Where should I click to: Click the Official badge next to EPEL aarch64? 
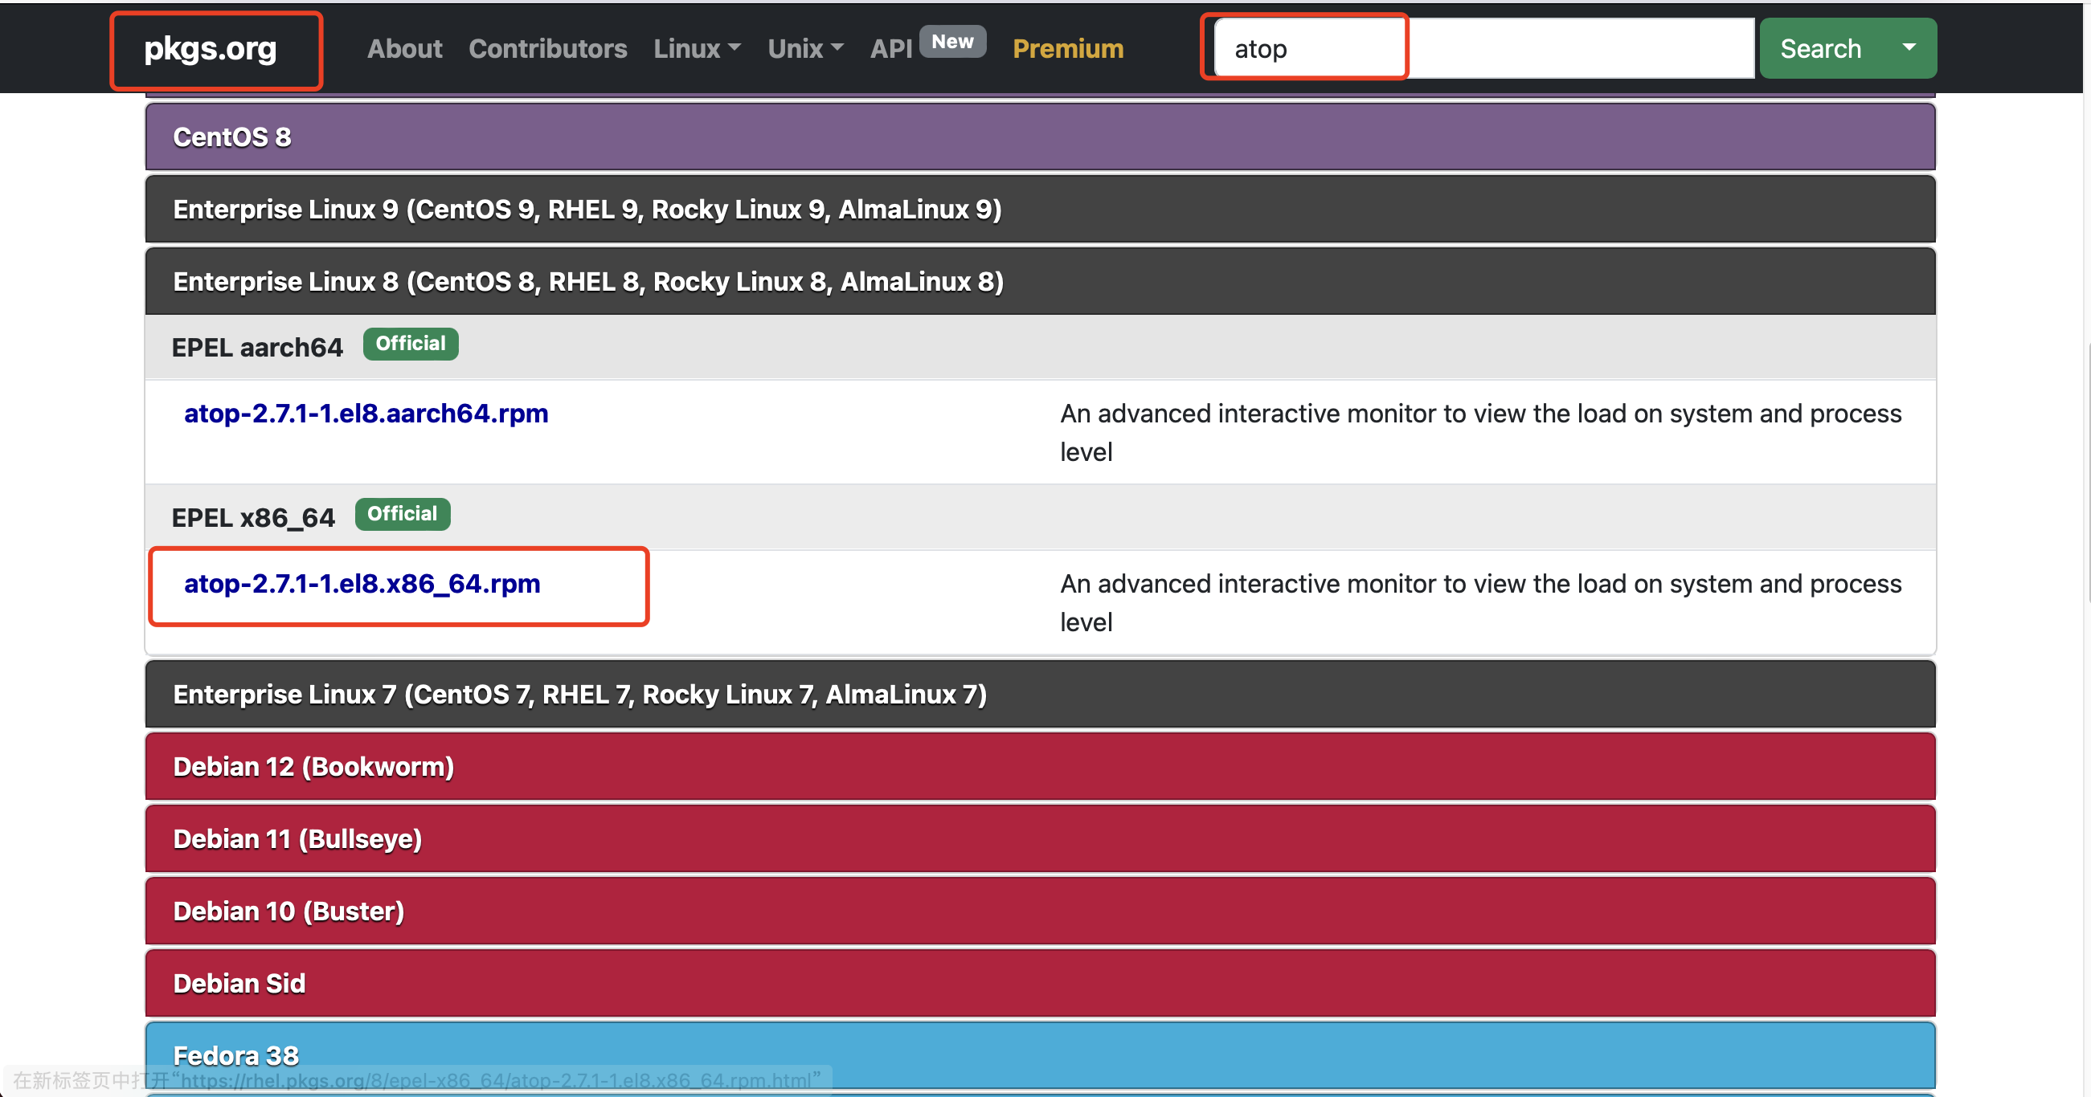point(411,344)
